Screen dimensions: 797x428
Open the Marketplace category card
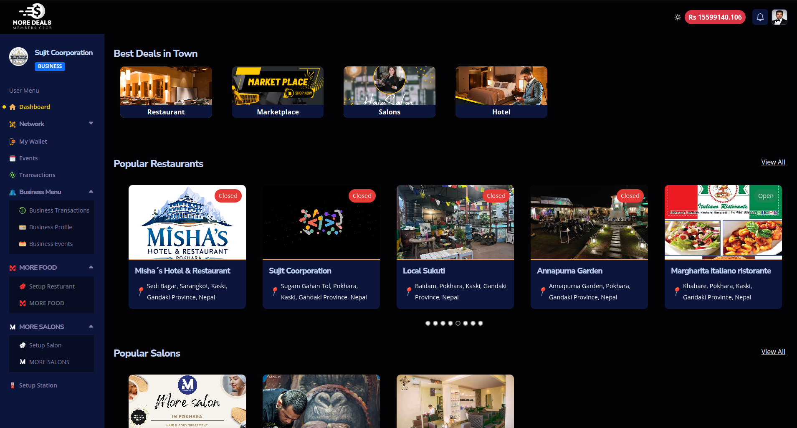278,92
